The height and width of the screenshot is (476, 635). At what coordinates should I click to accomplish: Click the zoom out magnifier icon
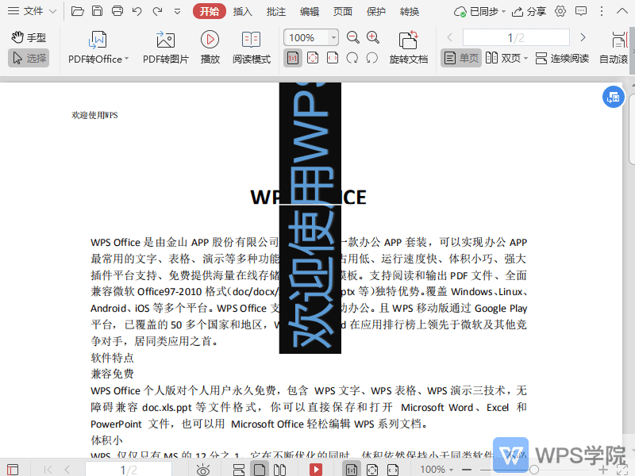coord(353,37)
